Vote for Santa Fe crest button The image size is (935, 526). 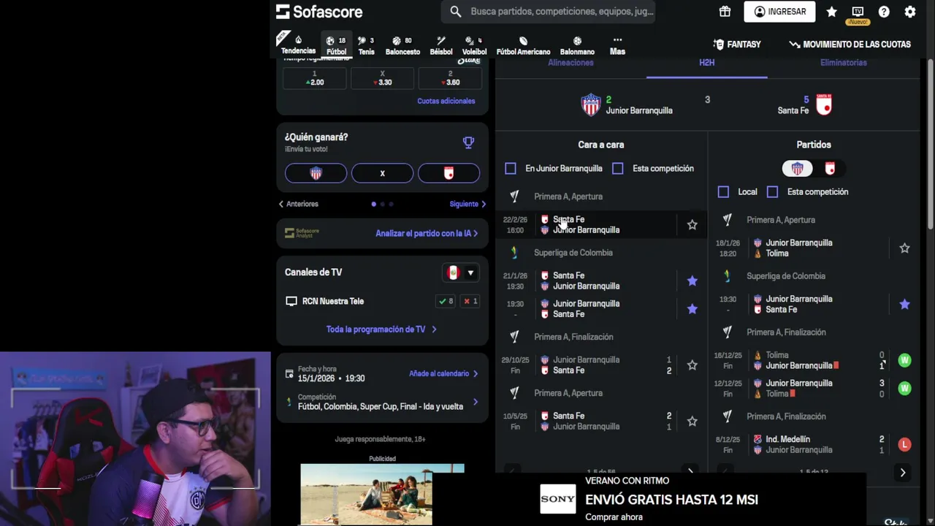click(449, 173)
